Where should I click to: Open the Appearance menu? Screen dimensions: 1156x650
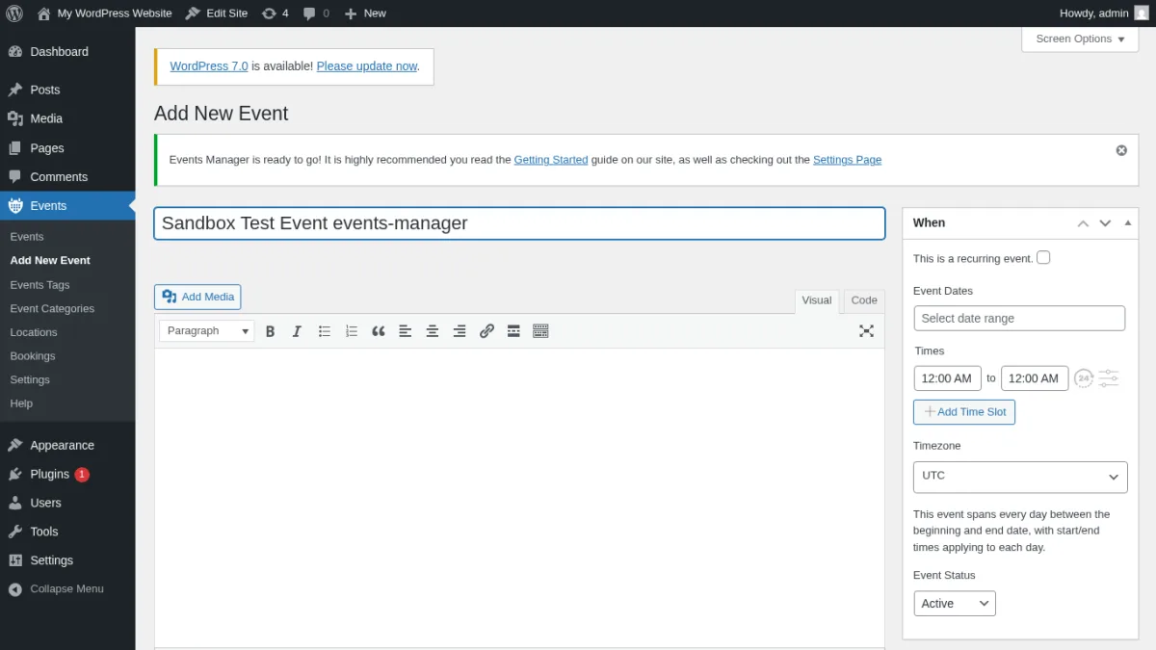coord(67,445)
